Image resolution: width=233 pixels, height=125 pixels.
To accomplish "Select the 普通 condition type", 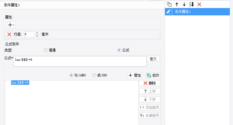I will (x=50, y=50).
